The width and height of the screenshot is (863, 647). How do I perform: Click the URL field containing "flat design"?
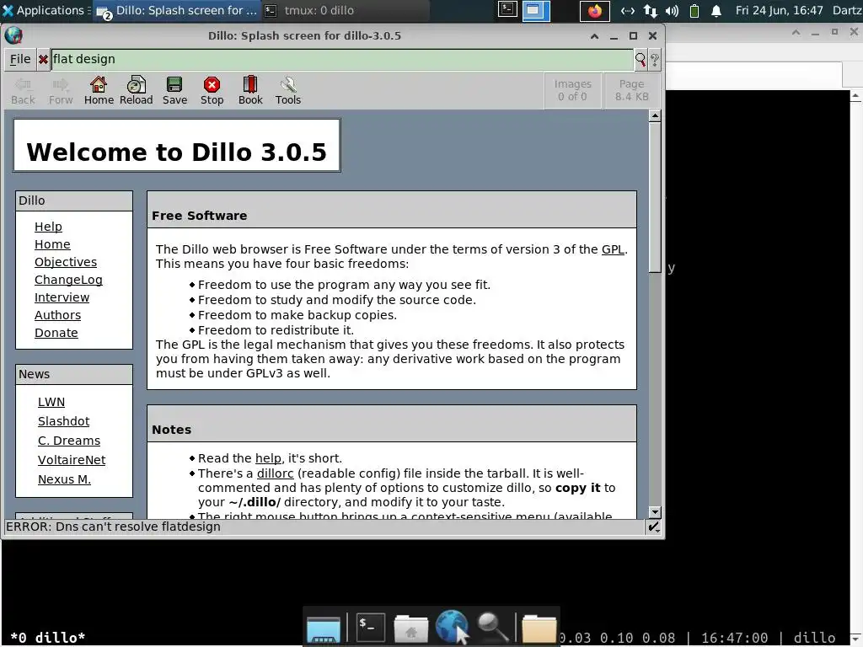click(x=342, y=60)
